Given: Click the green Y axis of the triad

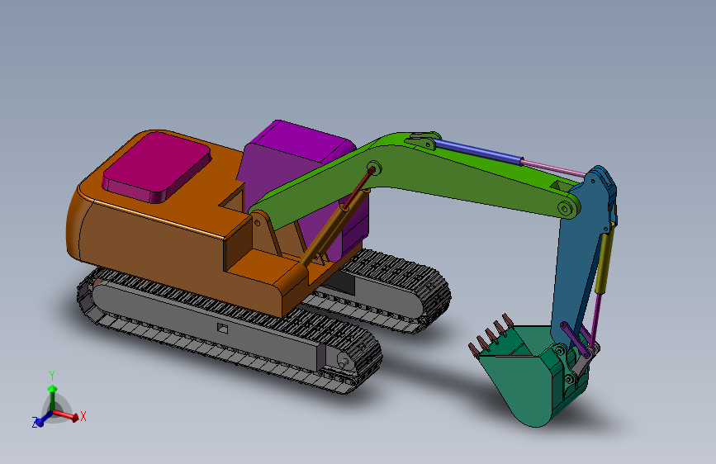Looking at the screenshot, I should pos(53,397).
